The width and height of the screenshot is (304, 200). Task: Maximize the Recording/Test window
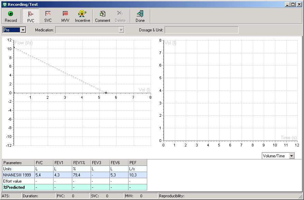(293, 4)
